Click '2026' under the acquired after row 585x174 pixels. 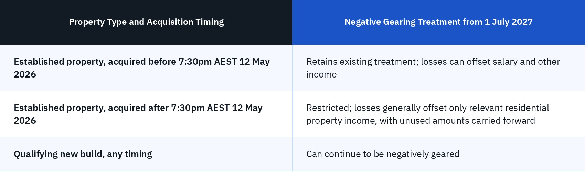pos(25,121)
